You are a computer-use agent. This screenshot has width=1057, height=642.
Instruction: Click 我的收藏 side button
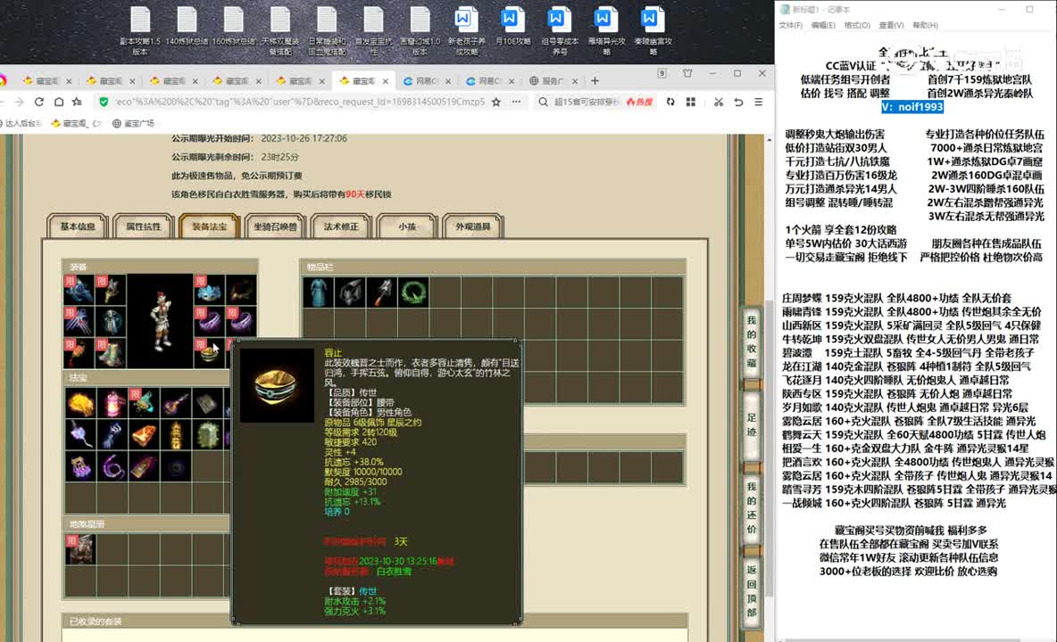(752, 342)
